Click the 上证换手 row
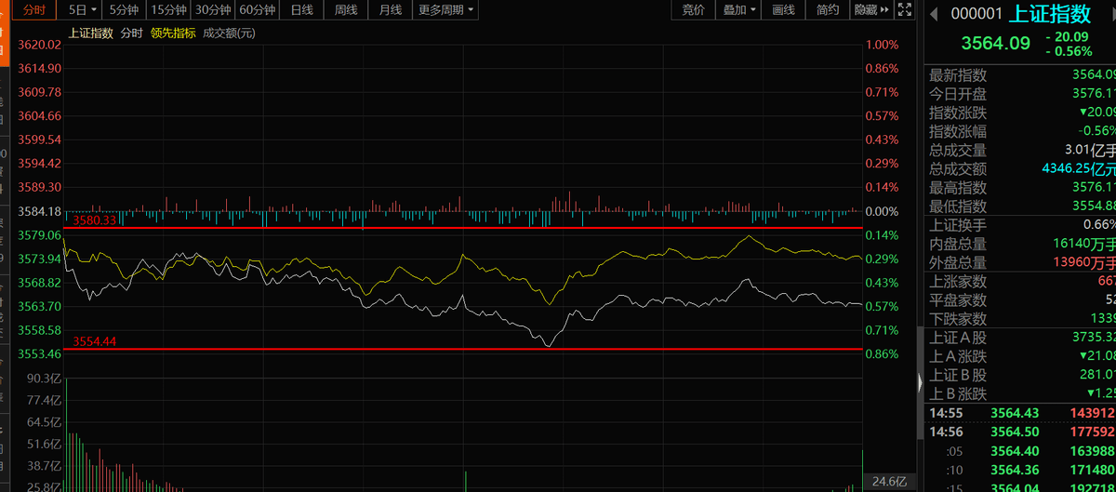 (x=1021, y=225)
